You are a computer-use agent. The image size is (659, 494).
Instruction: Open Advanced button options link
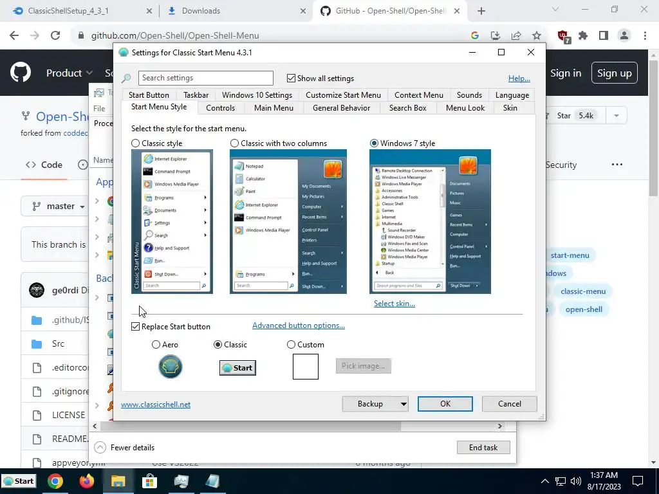point(299,325)
